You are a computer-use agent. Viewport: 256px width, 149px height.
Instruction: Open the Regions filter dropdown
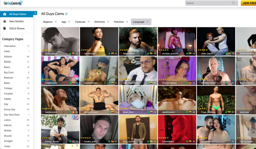[50, 22]
